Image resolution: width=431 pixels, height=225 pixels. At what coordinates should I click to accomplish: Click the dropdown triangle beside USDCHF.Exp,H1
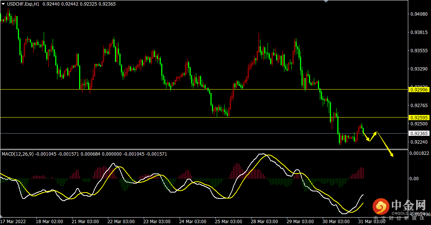point(3,4)
